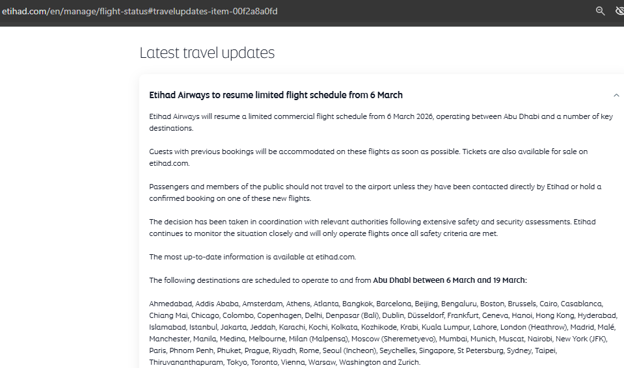Click the zoom magnifier icon in address bar

600,11
